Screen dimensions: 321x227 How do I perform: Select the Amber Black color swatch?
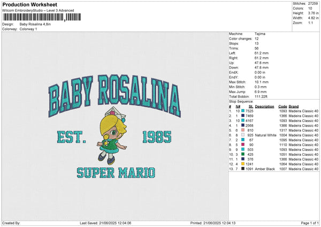click(x=243, y=169)
